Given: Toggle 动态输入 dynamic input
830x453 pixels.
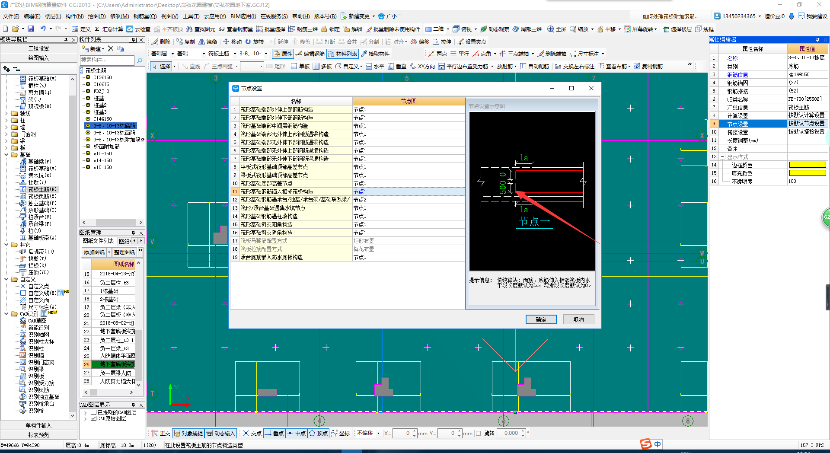Looking at the screenshot, I should [x=220, y=433].
